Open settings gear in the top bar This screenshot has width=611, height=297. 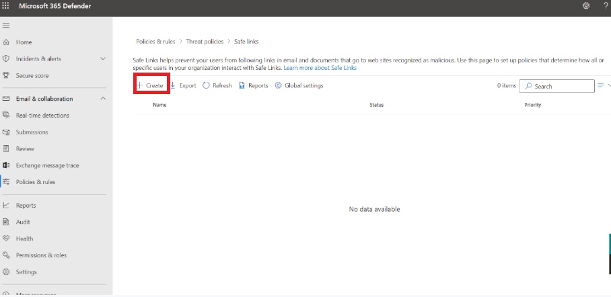pyautogui.click(x=585, y=6)
